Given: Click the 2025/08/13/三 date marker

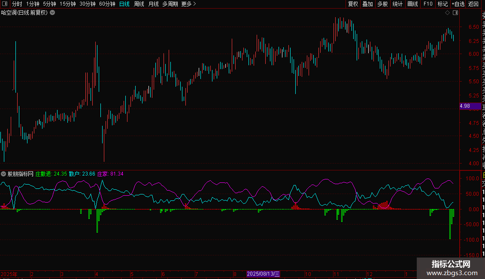Looking at the screenshot, I should tap(263, 274).
